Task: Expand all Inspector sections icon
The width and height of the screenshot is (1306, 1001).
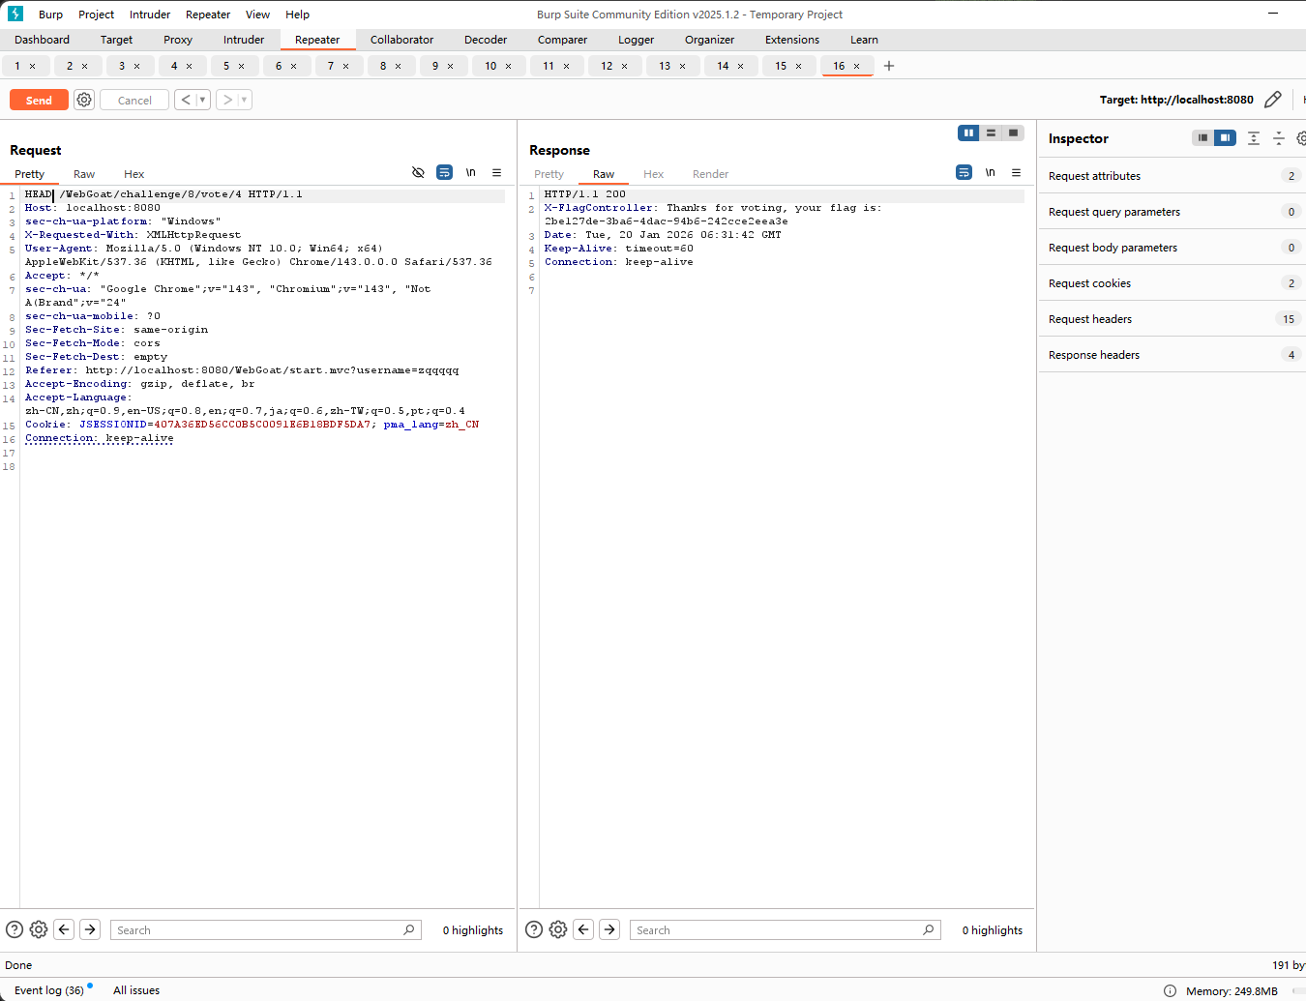Action: (1254, 138)
